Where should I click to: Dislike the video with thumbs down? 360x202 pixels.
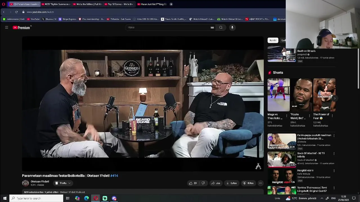[203, 183]
